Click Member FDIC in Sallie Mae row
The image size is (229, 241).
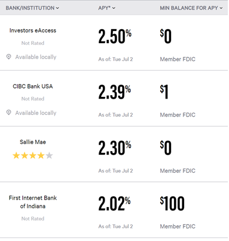[x=178, y=171]
